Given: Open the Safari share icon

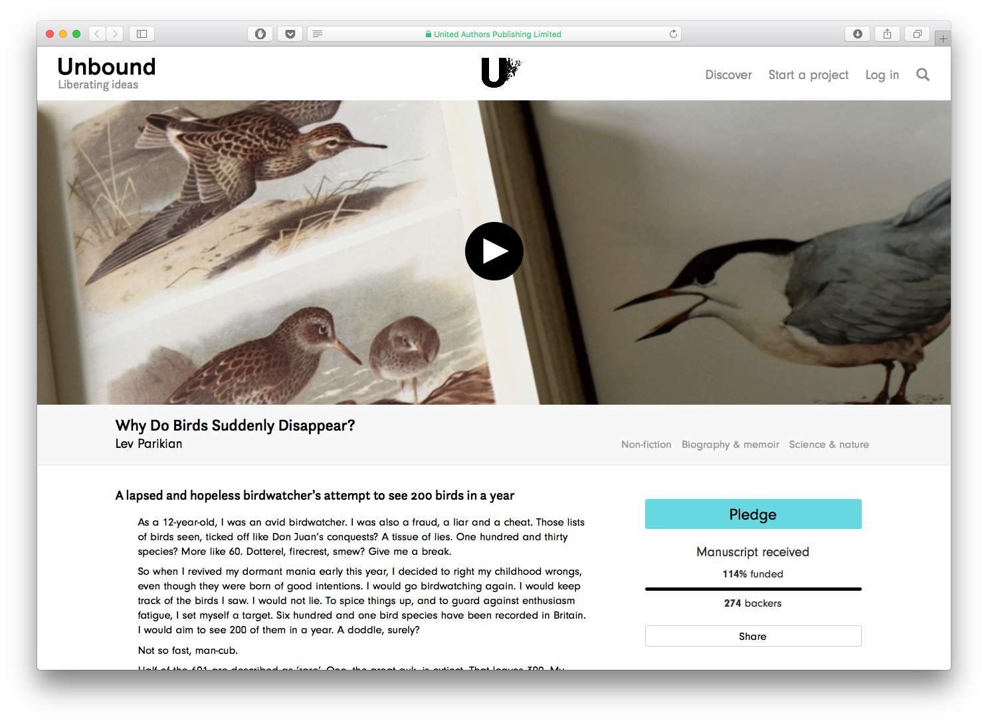Looking at the screenshot, I should [887, 34].
